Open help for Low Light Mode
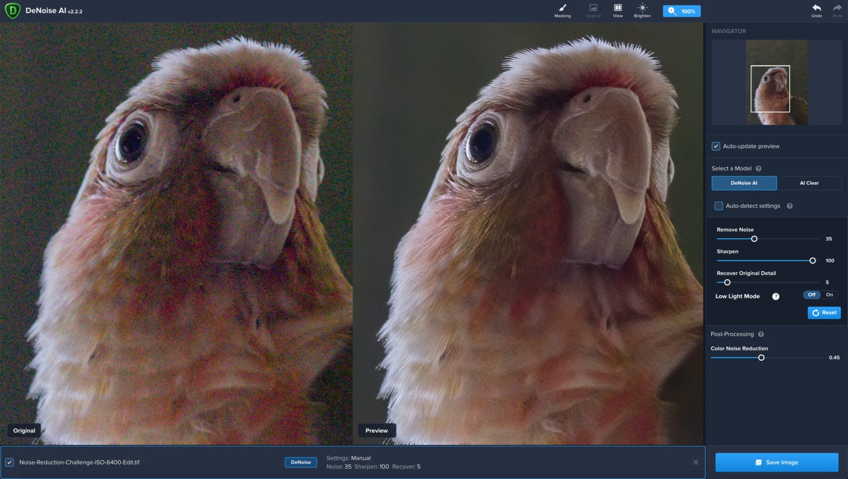This screenshot has height=479, width=848. (776, 296)
